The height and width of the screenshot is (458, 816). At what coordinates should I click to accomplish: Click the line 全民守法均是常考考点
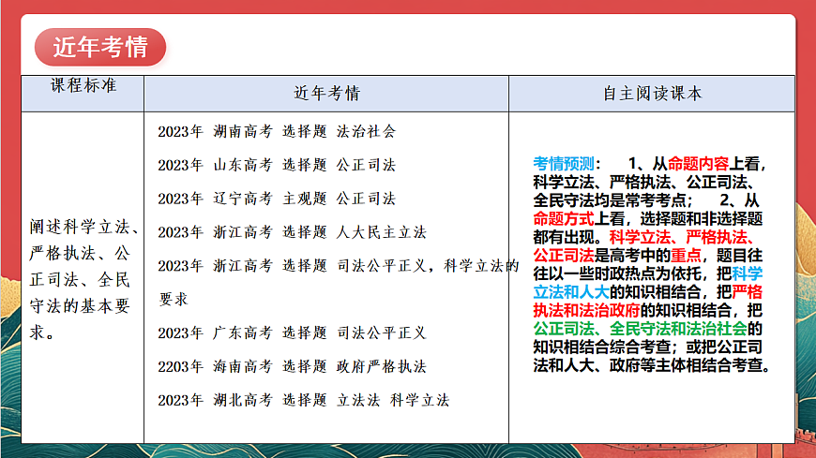[612, 200]
